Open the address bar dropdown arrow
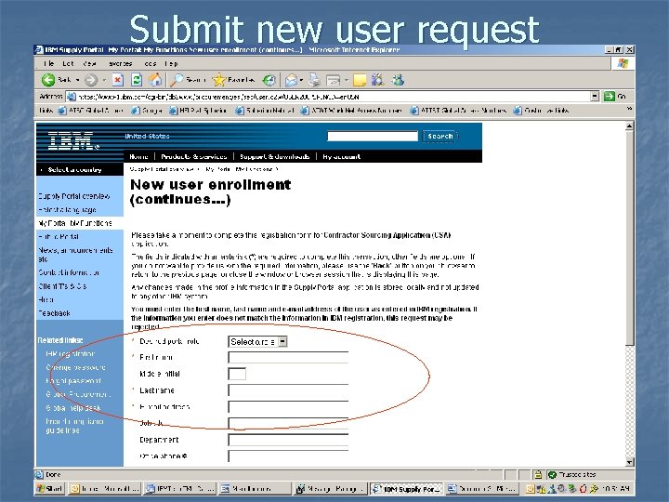Screen dimensions: 669x502 click(x=595, y=97)
